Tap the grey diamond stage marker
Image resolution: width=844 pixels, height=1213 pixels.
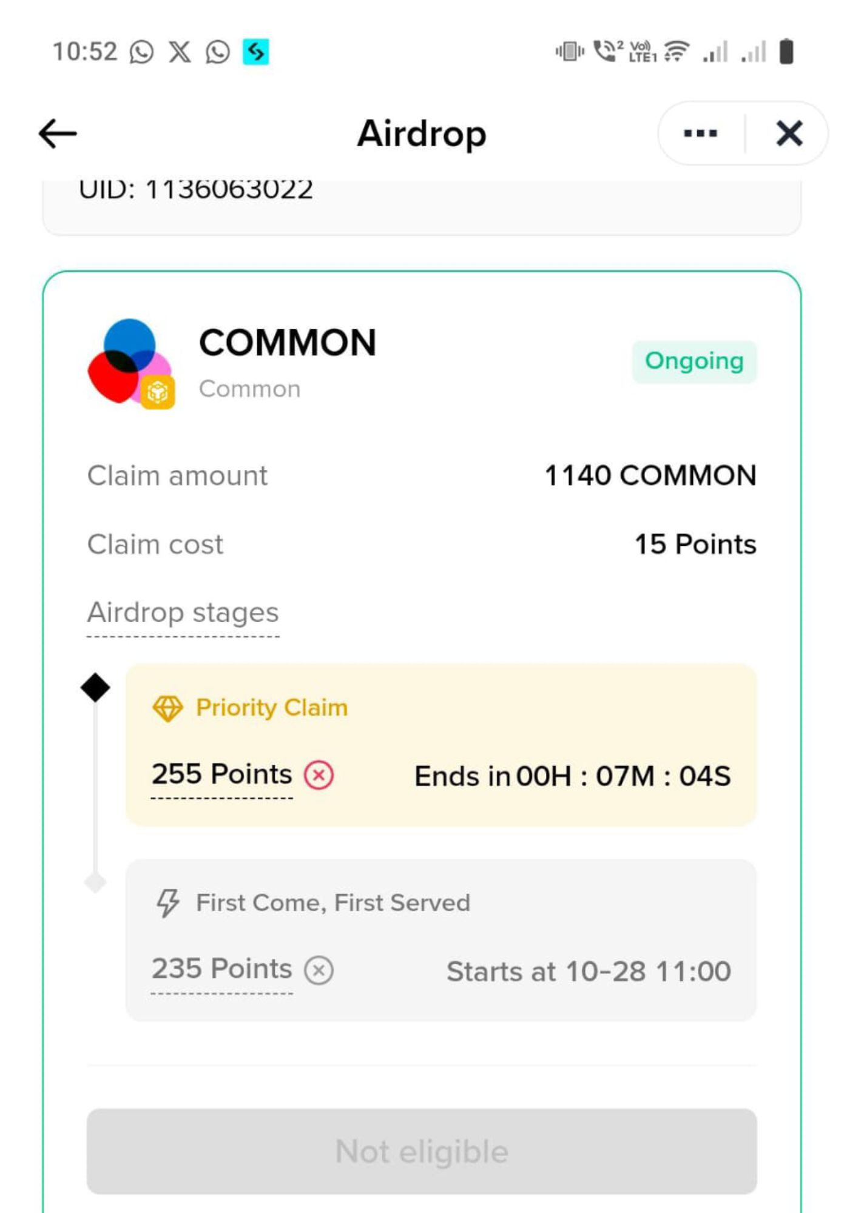coord(95,882)
